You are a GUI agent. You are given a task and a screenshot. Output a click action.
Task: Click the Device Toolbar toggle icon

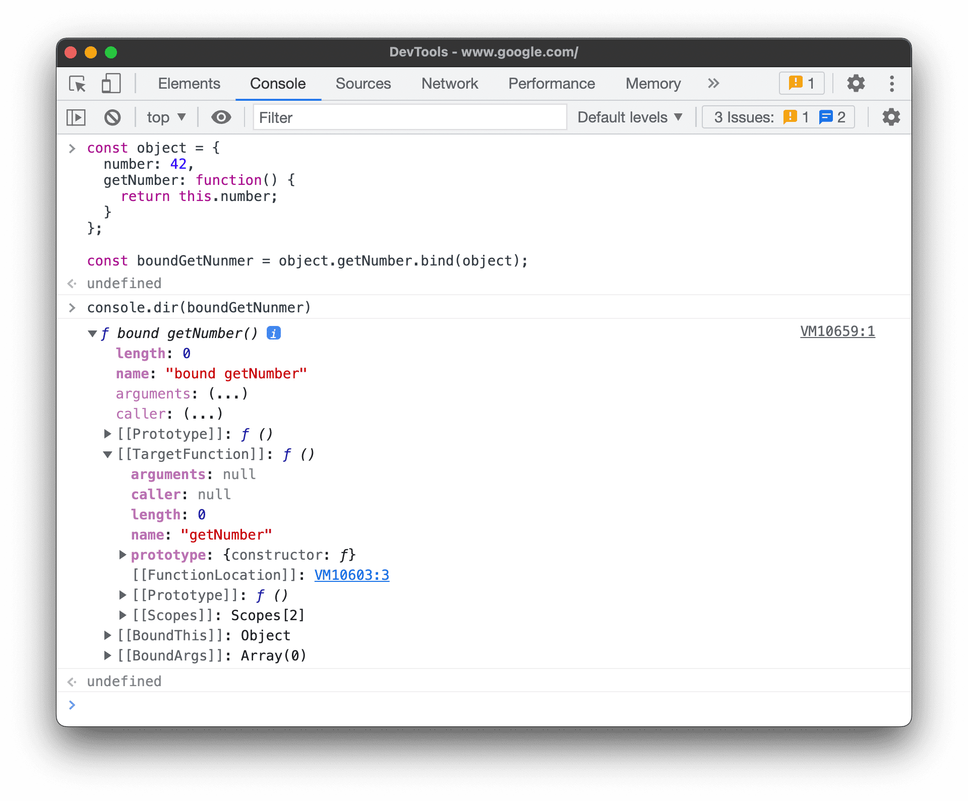(110, 83)
